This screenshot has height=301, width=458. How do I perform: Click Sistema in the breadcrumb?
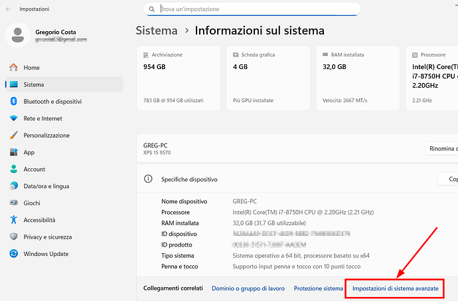(x=157, y=31)
